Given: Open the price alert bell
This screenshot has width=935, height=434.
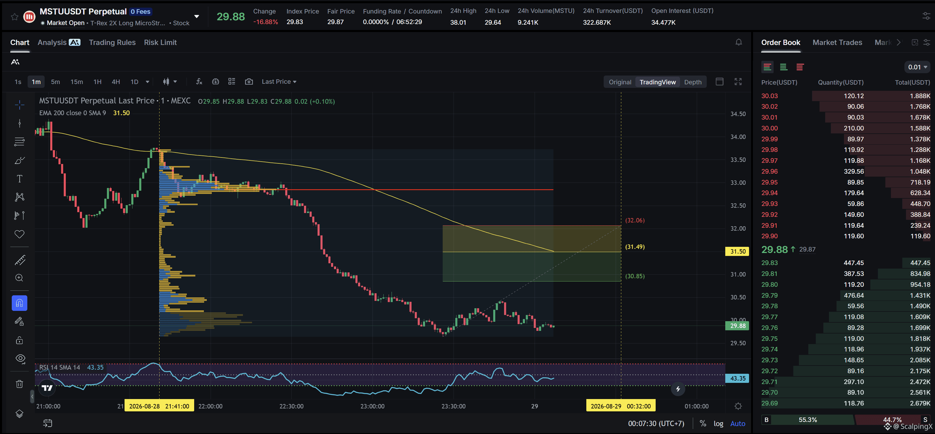Looking at the screenshot, I should tap(739, 43).
